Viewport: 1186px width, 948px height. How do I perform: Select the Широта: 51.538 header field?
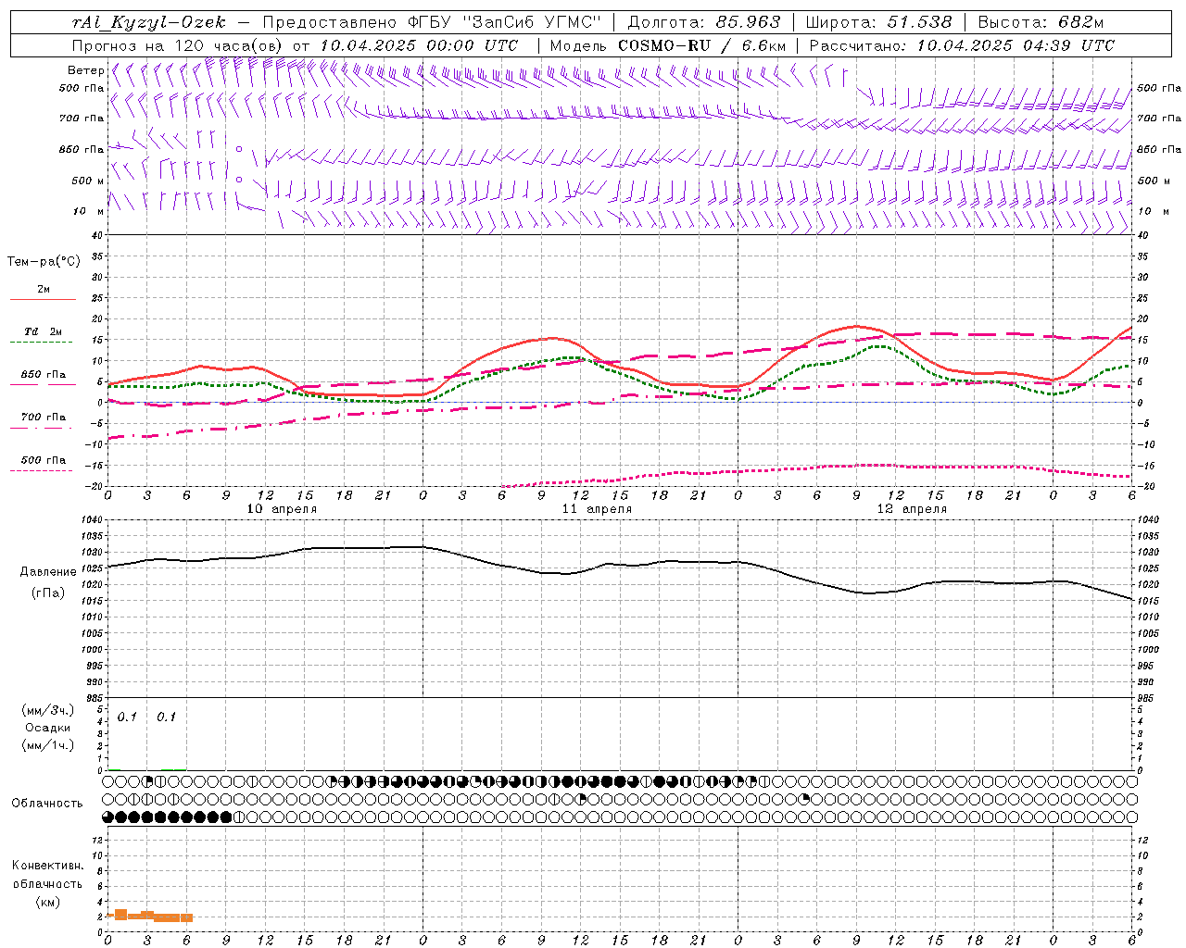(x=879, y=22)
